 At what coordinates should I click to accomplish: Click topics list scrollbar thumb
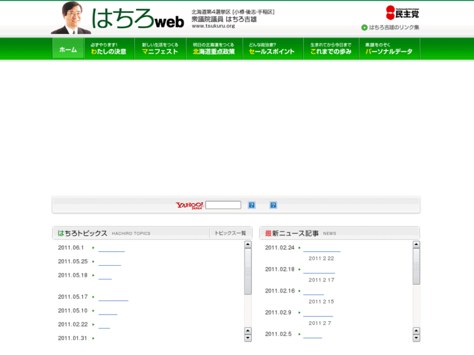[x=248, y=272]
